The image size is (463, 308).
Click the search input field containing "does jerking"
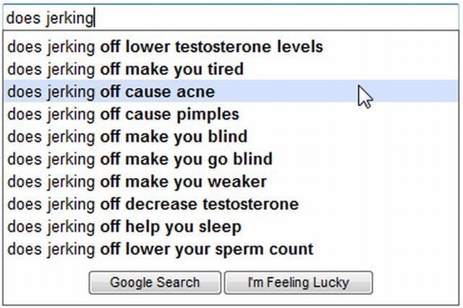pyautogui.click(x=231, y=17)
